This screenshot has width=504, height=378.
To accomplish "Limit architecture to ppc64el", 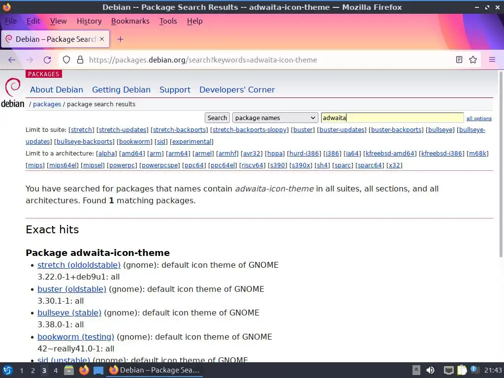I will coord(222,165).
